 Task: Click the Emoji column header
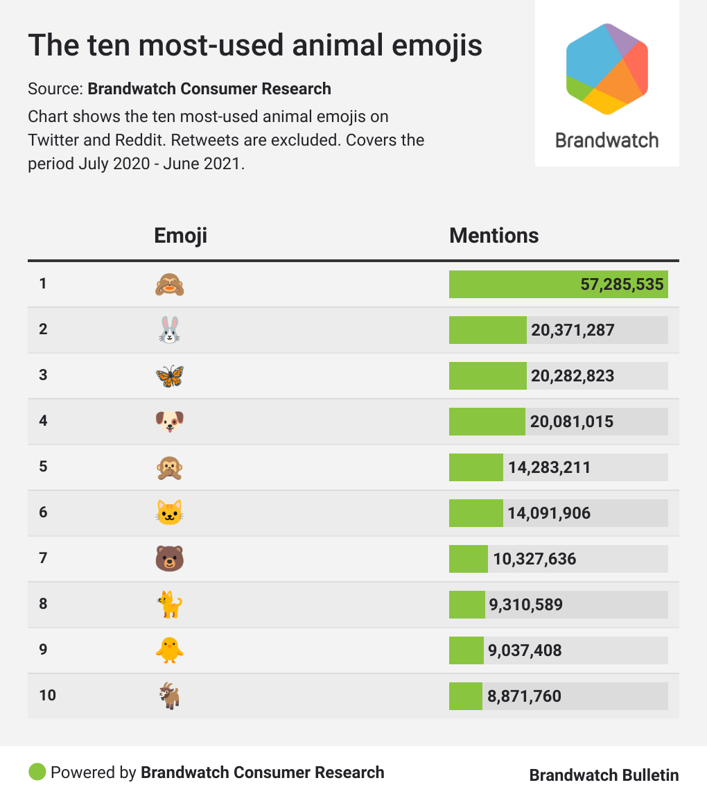coord(180,236)
